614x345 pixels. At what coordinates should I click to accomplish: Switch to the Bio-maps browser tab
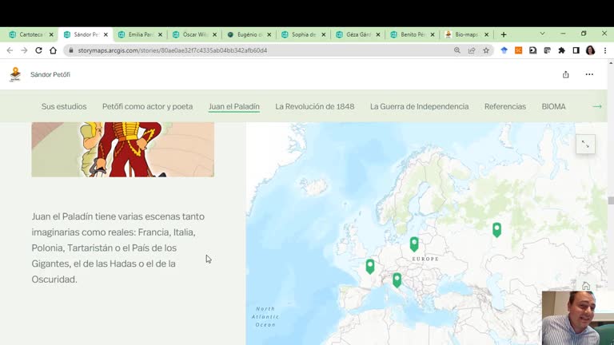(467, 35)
